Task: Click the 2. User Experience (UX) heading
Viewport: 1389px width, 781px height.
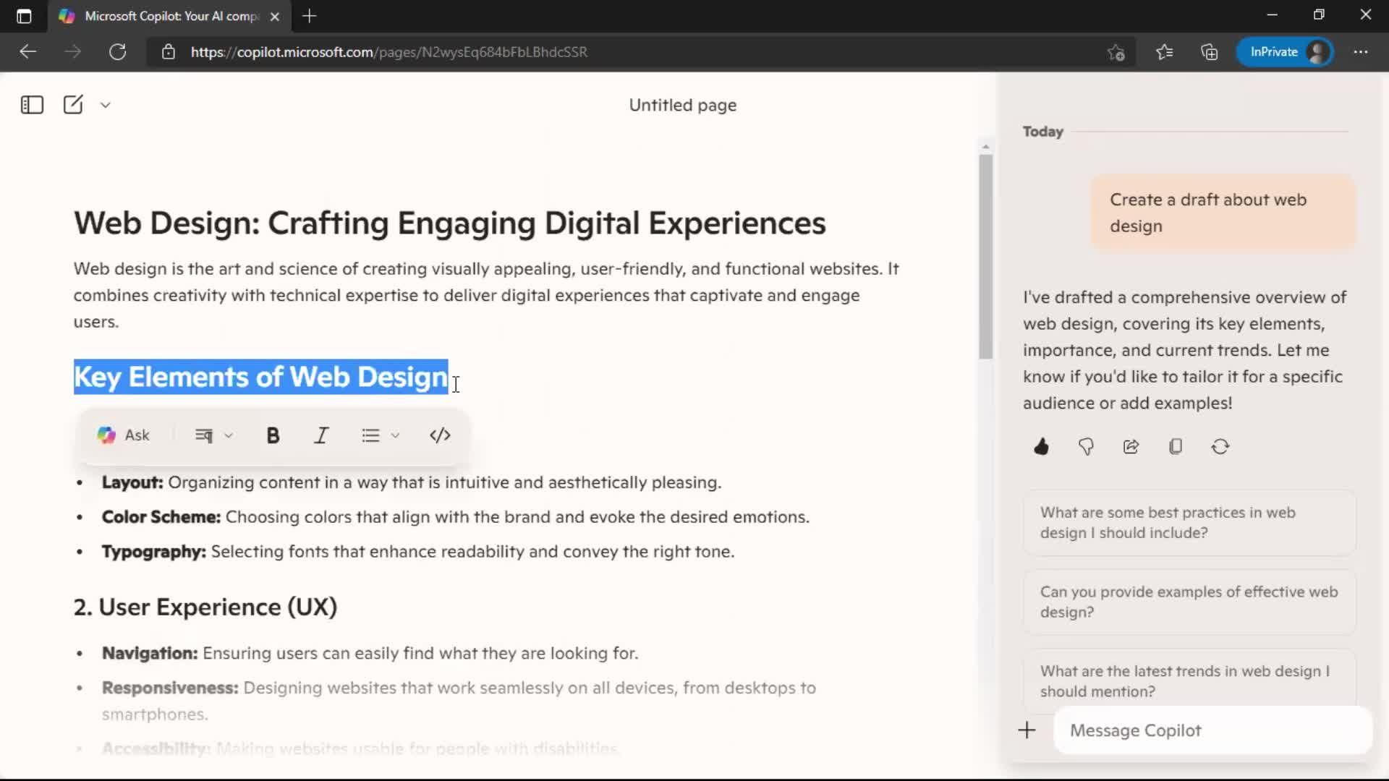Action: coord(205,607)
